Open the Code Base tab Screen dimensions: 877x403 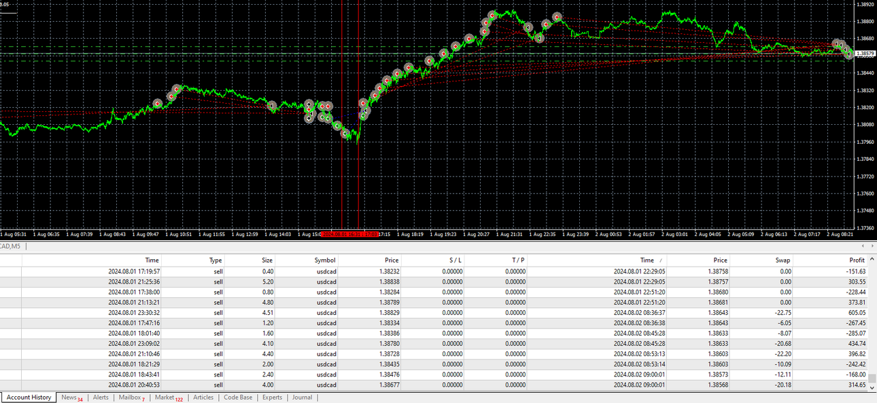point(238,398)
